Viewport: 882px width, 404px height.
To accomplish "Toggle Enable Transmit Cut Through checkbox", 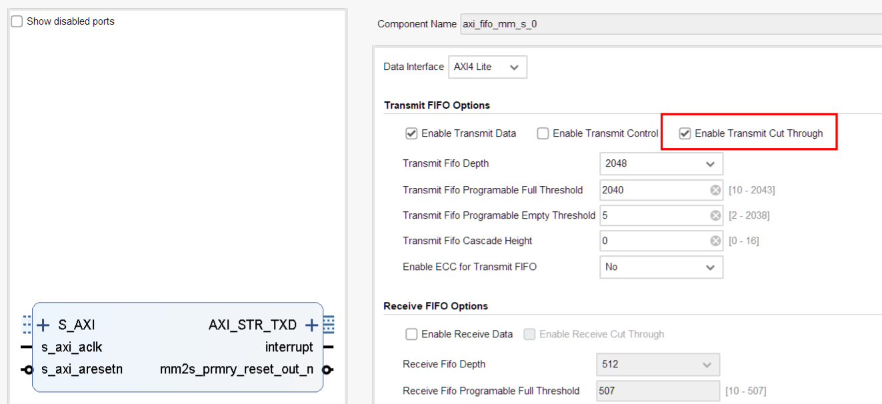I will point(685,133).
